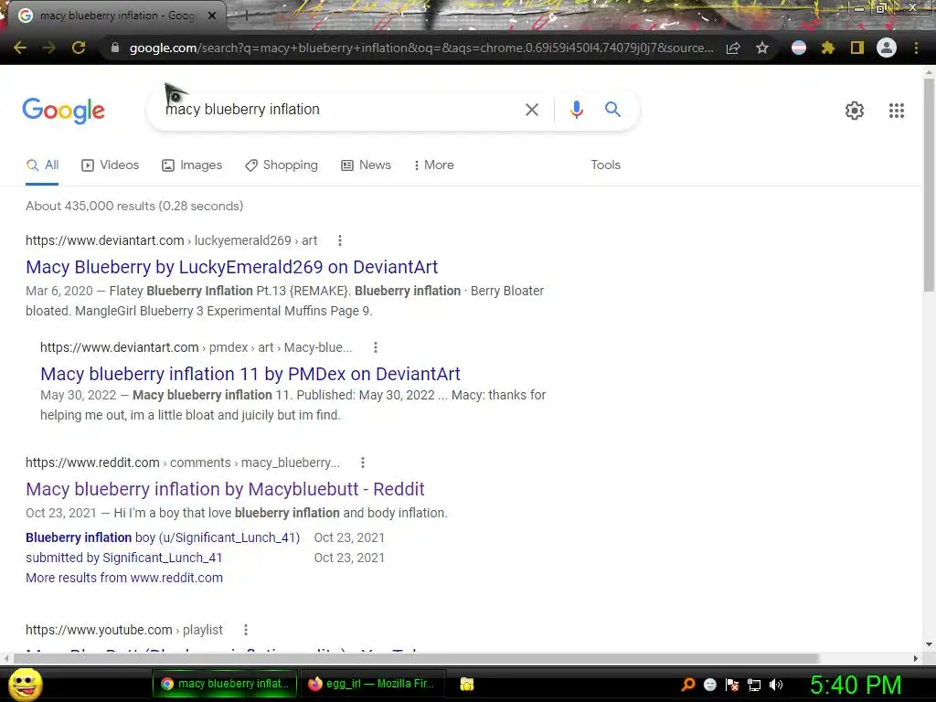This screenshot has width=936, height=702.
Task: Toggle the browser side panel icon
Action: pos(857,48)
